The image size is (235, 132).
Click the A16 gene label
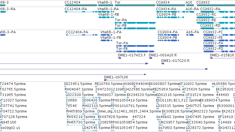coord(189,2)
